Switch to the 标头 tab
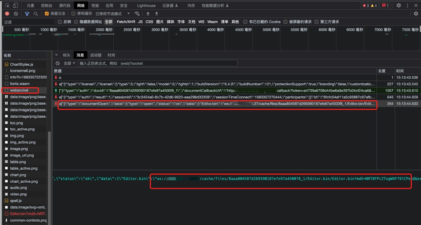Viewport: 421px width, 225px height. (66, 55)
